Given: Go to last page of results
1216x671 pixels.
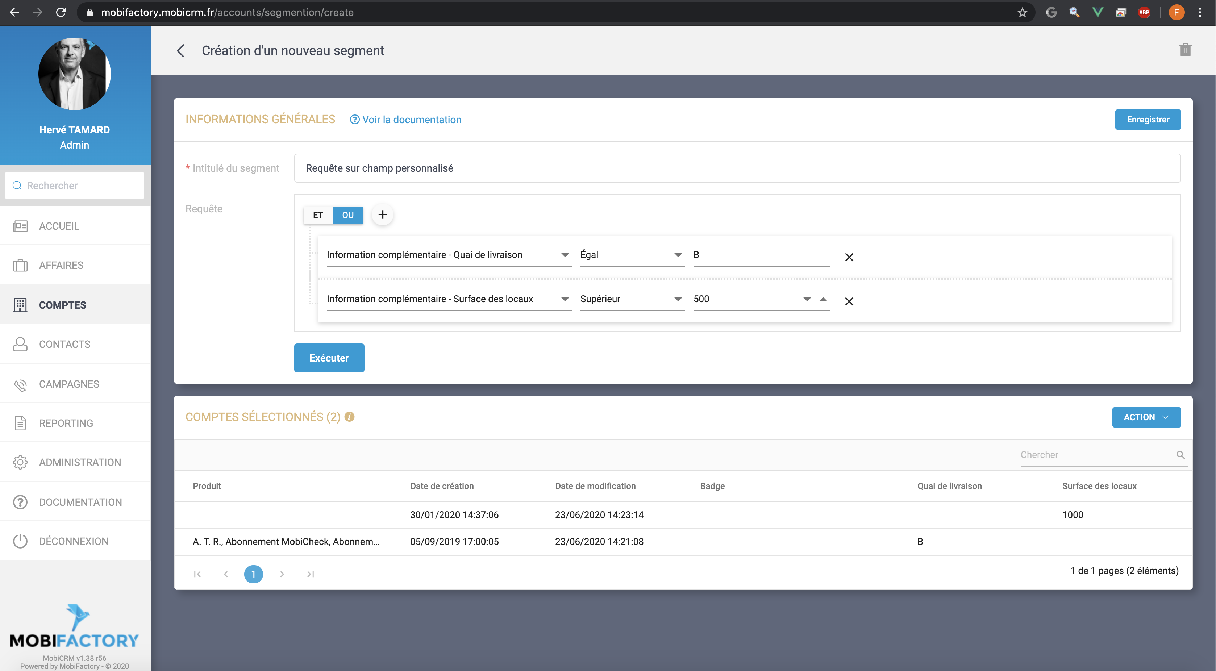Looking at the screenshot, I should click(x=310, y=574).
